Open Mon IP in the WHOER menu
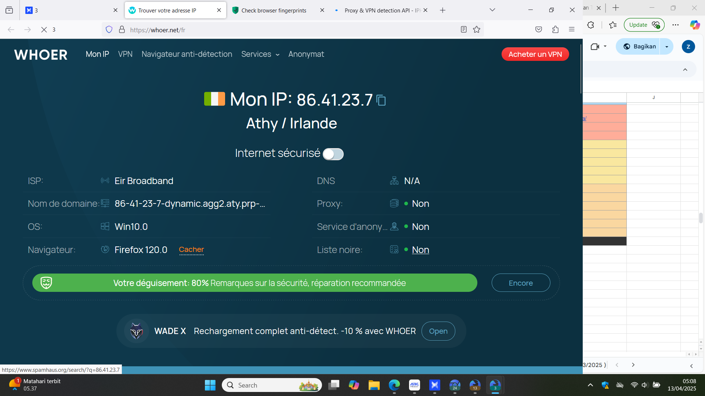 click(x=97, y=54)
